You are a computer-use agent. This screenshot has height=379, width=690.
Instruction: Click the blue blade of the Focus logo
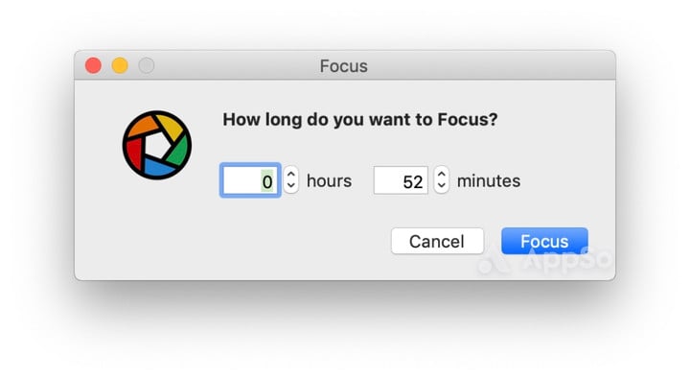pos(157,167)
